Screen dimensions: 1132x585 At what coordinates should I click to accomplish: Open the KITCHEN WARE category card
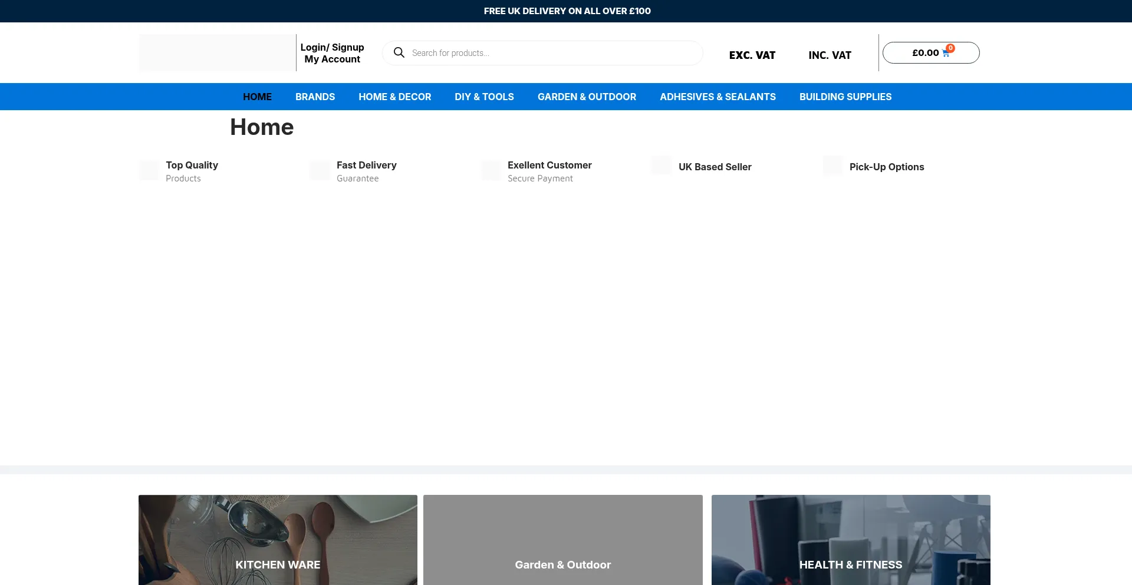278,540
